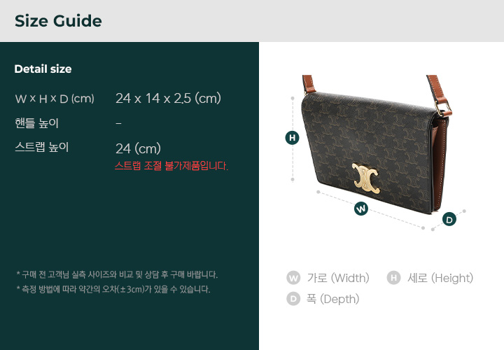Click the 가로 (Width) legend text
Viewport: 504px width, 350px height.
[338, 278]
